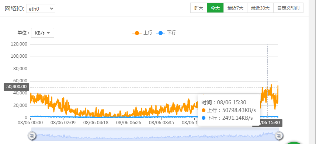The height and width of the screenshot is (144, 316).
Task: Open the 自定义时间 custom range tab
Action: click(288, 8)
